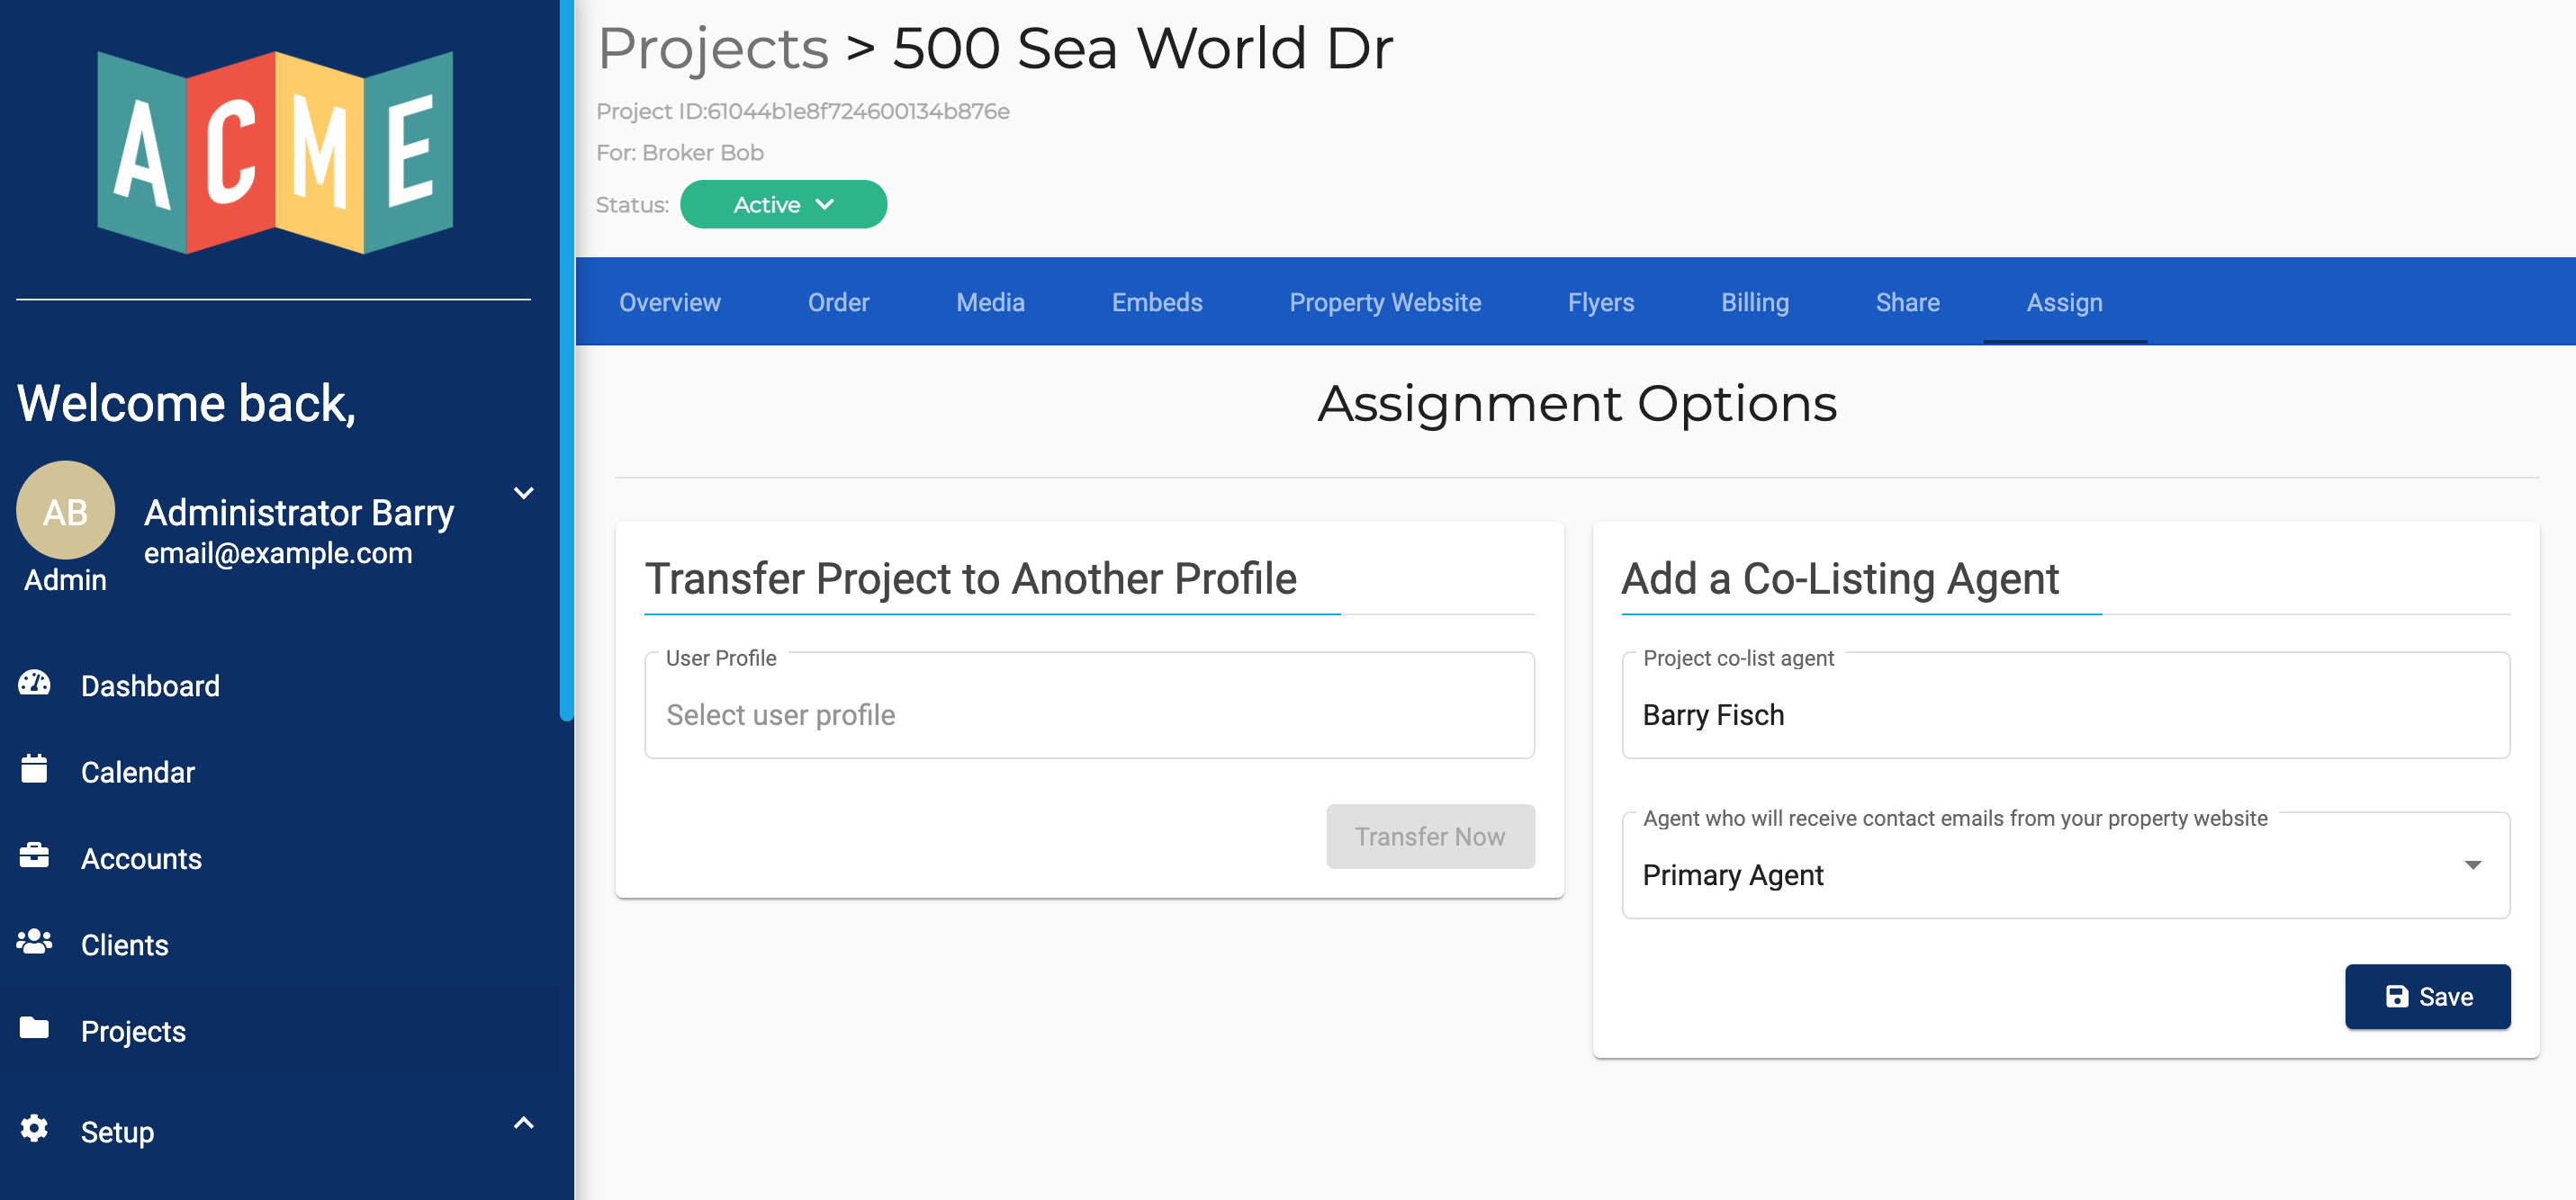Toggle the project status to Active
2576x1200 pixels.
784,205
